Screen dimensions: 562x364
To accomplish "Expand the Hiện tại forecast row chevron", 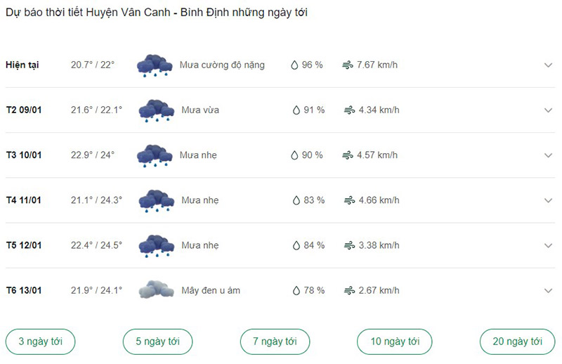I will pyautogui.click(x=548, y=65).
